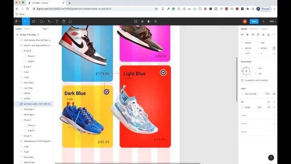
Task: Click the Align vertical centers icon
Action: point(263,35)
